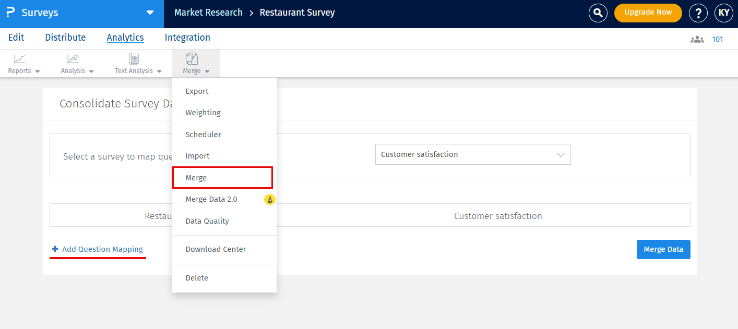Open the Reports panel icon
Screen dimensions: 738x329
(x=19, y=59)
